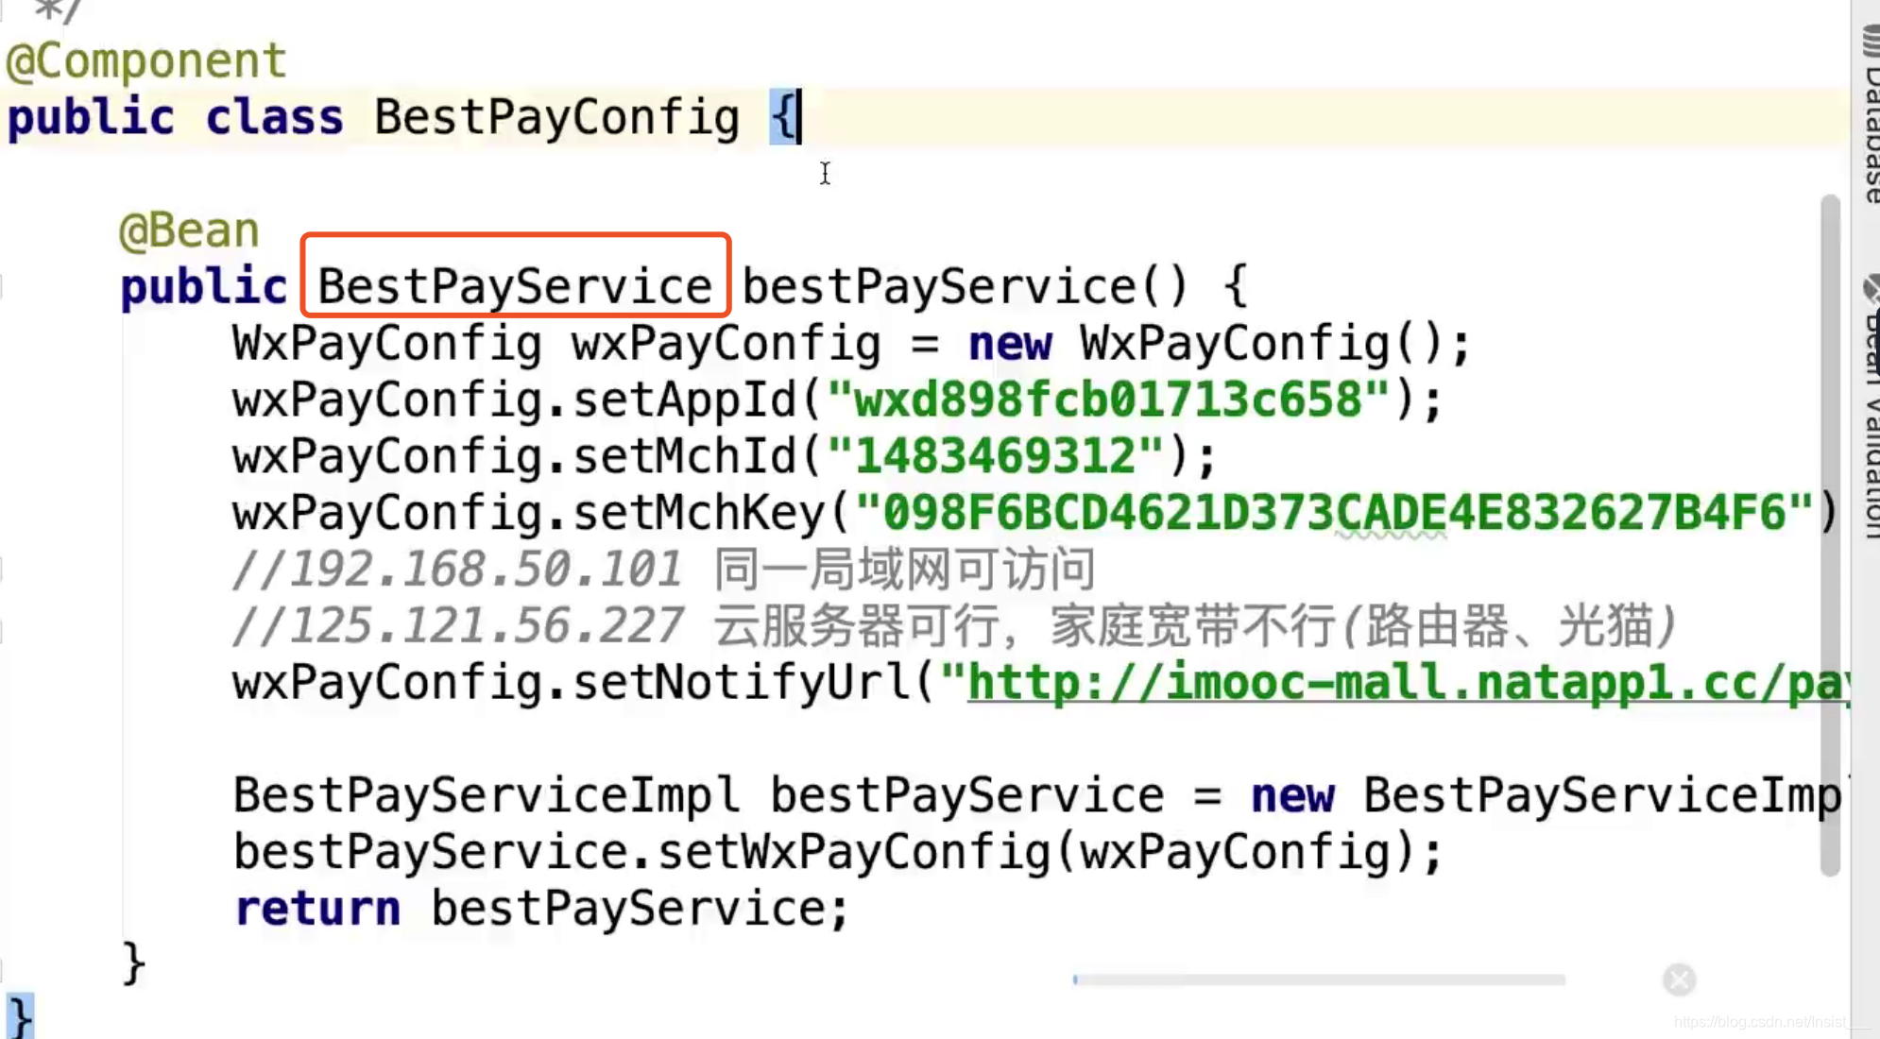Image resolution: width=1880 pixels, height=1039 pixels.
Task: Click the vertical scrollbar of the editor
Action: click(x=1830, y=535)
